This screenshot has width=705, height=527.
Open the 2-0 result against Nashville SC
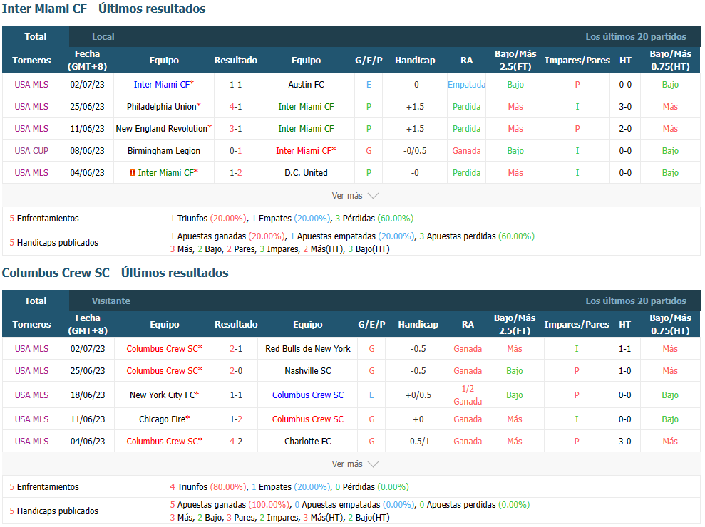[236, 370]
